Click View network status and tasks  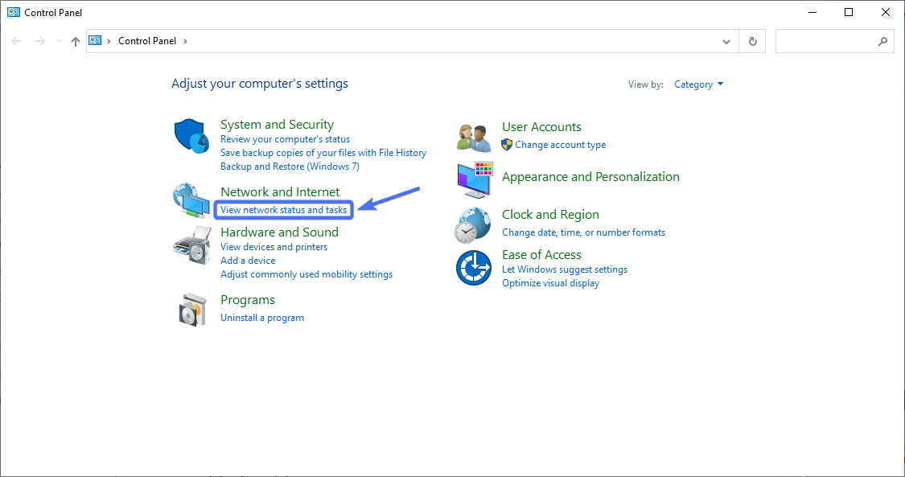point(283,210)
